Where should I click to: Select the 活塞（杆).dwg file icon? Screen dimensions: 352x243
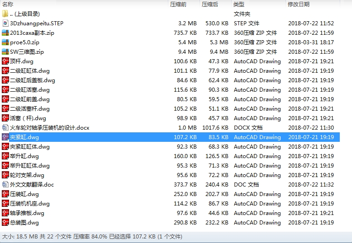click(5, 118)
